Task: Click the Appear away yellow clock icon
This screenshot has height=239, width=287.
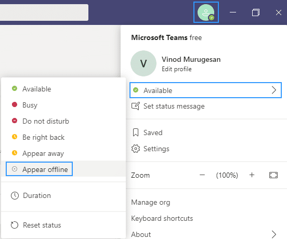Action: pos(15,153)
